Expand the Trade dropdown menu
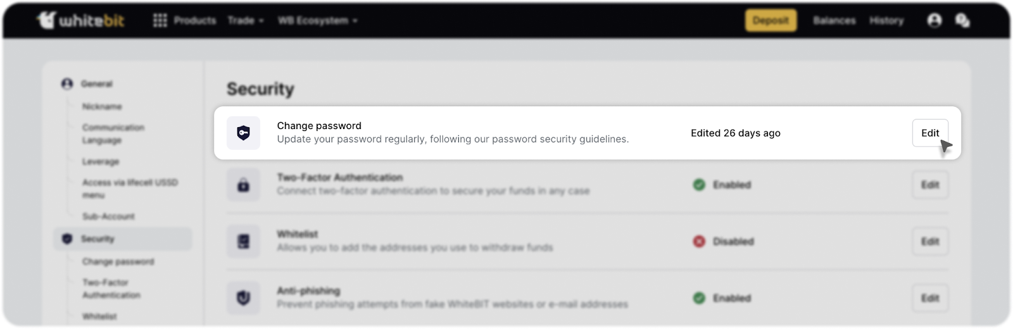The height and width of the screenshot is (329, 1013). click(x=246, y=20)
